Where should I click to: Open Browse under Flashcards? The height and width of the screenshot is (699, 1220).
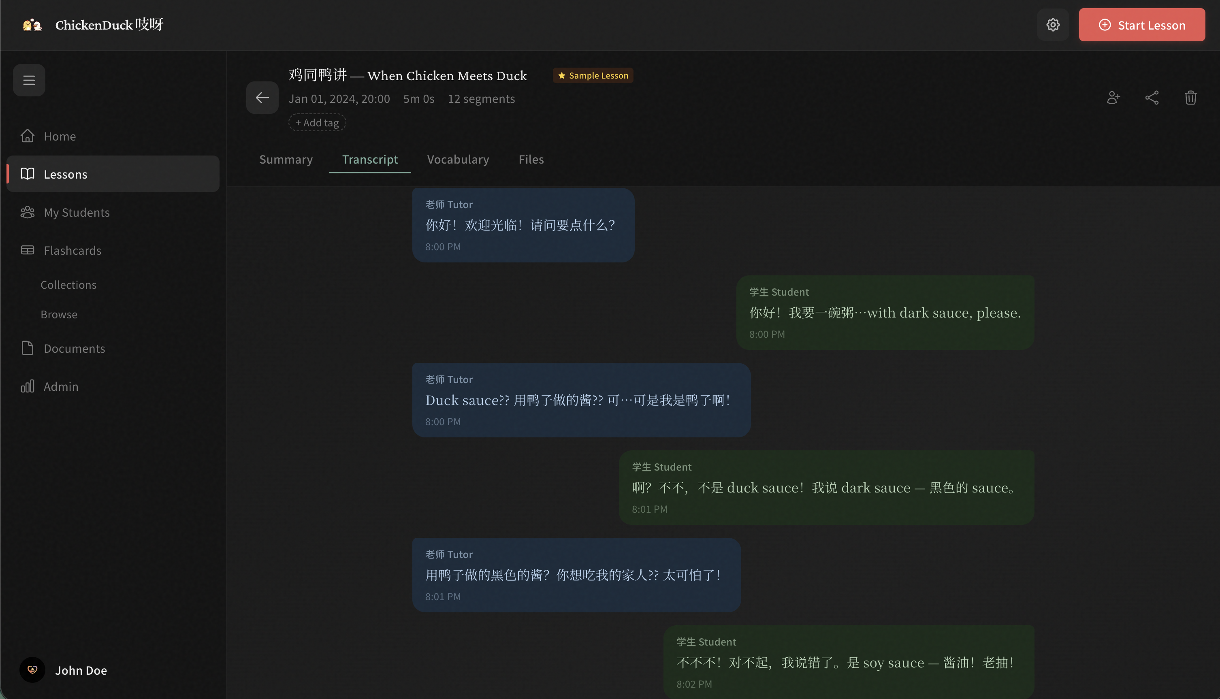point(59,314)
